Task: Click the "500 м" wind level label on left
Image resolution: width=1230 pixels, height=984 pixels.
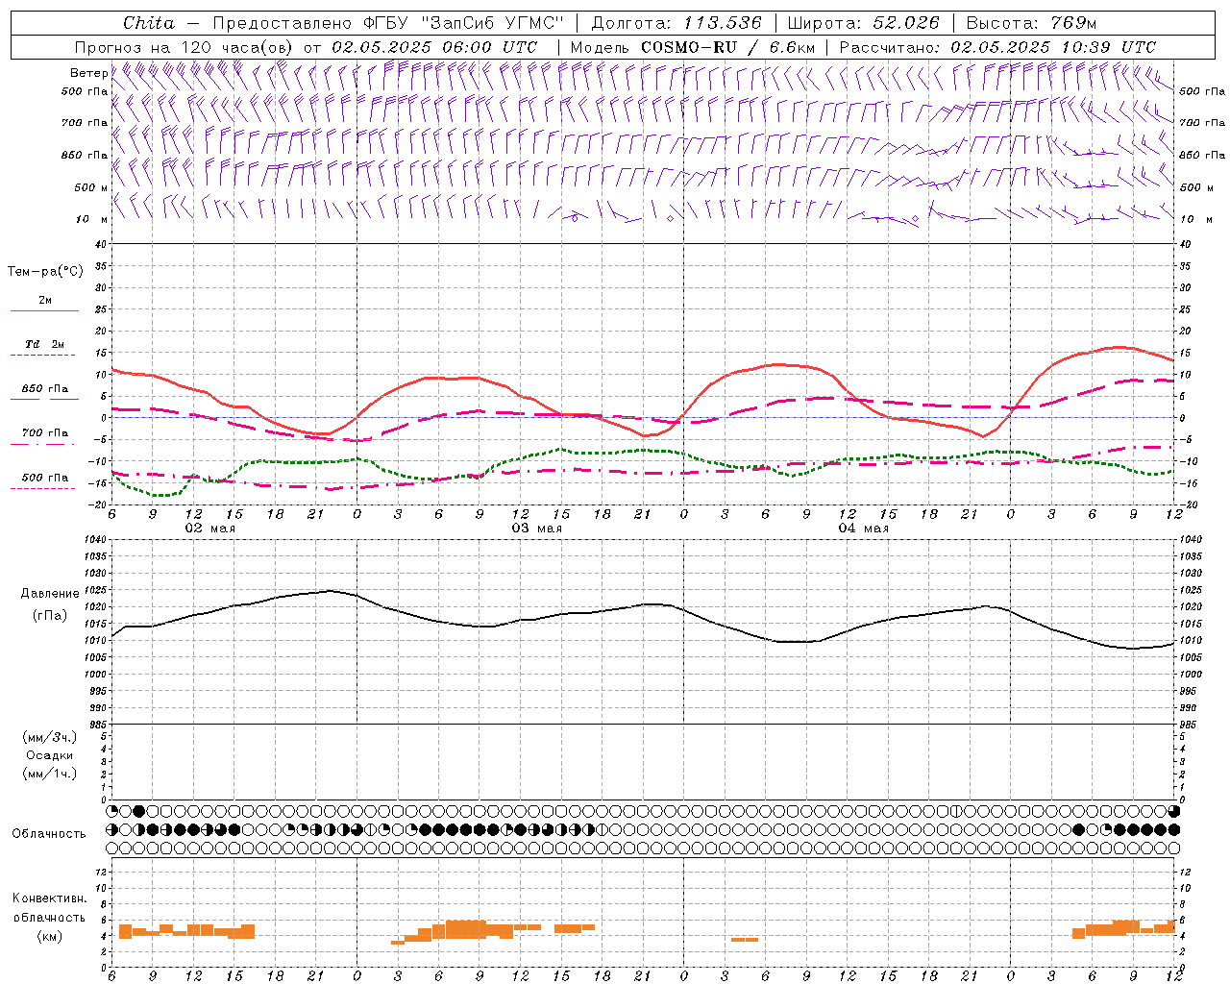Action: pyautogui.click(x=91, y=187)
